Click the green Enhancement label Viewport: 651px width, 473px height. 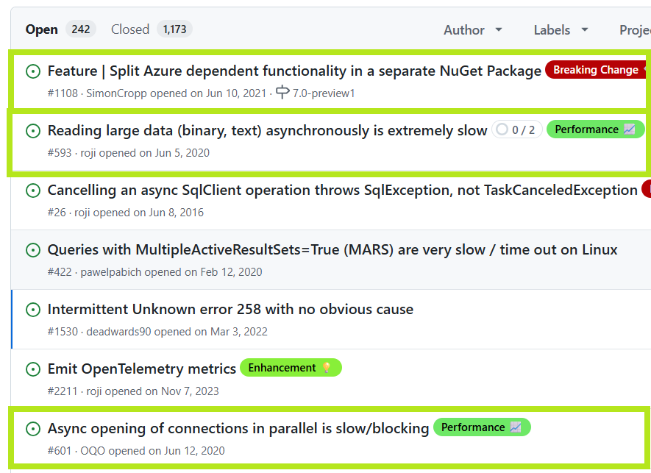pyautogui.click(x=290, y=368)
